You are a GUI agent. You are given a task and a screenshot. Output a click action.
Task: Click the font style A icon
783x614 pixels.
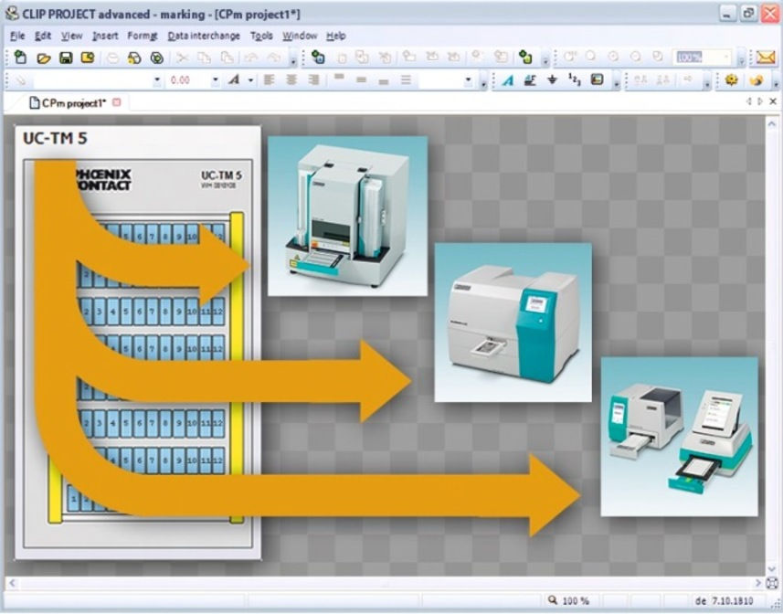[x=234, y=79]
